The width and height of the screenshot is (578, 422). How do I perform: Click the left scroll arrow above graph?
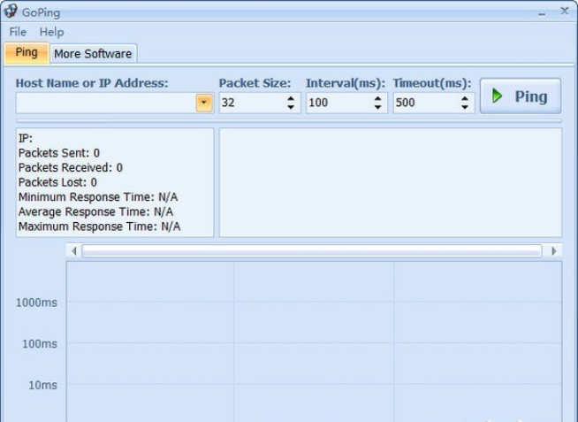coord(74,251)
